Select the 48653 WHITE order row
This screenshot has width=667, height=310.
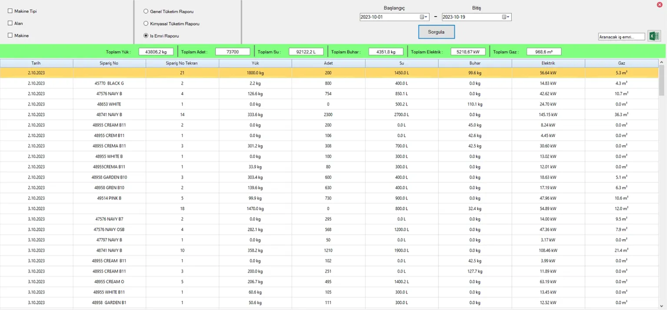(x=109, y=104)
